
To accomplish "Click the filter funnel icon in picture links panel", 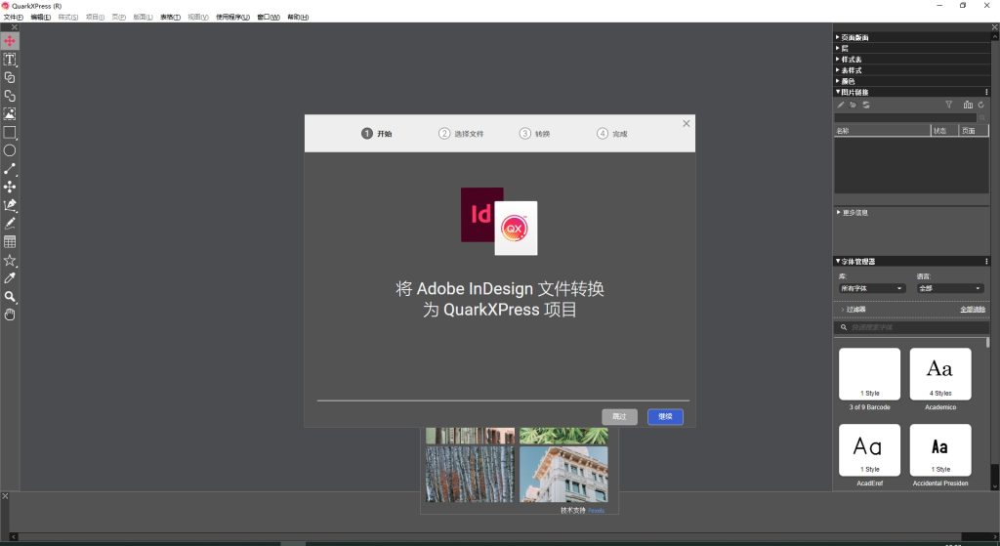I will pyautogui.click(x=949, y=105).
